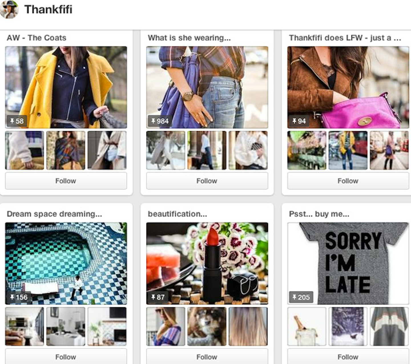
Task: Follow the What is she wearing board
Action: click(207, 181)
